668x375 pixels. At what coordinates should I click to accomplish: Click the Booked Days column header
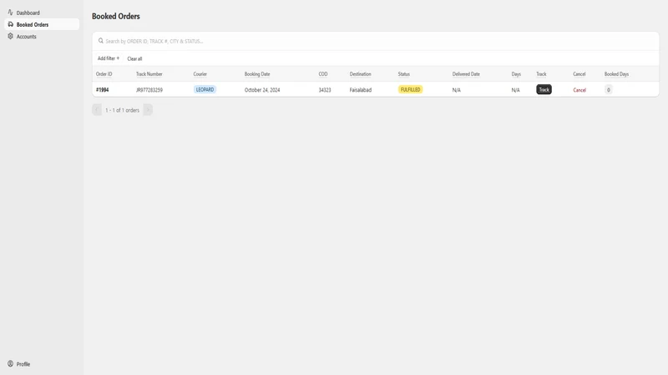[616, 74]
